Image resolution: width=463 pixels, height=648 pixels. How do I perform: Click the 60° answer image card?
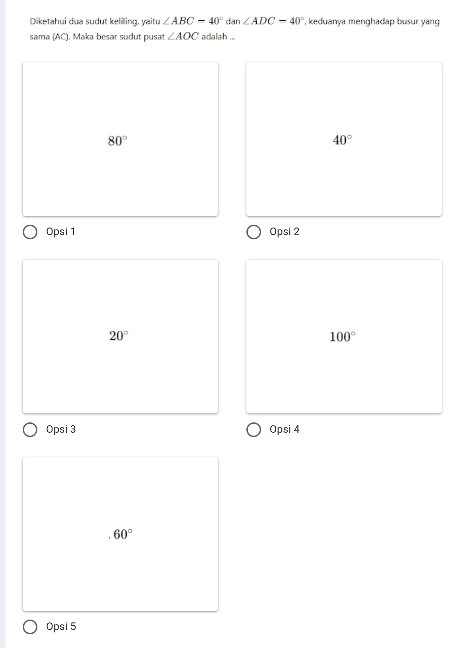[x=120, y=534]
